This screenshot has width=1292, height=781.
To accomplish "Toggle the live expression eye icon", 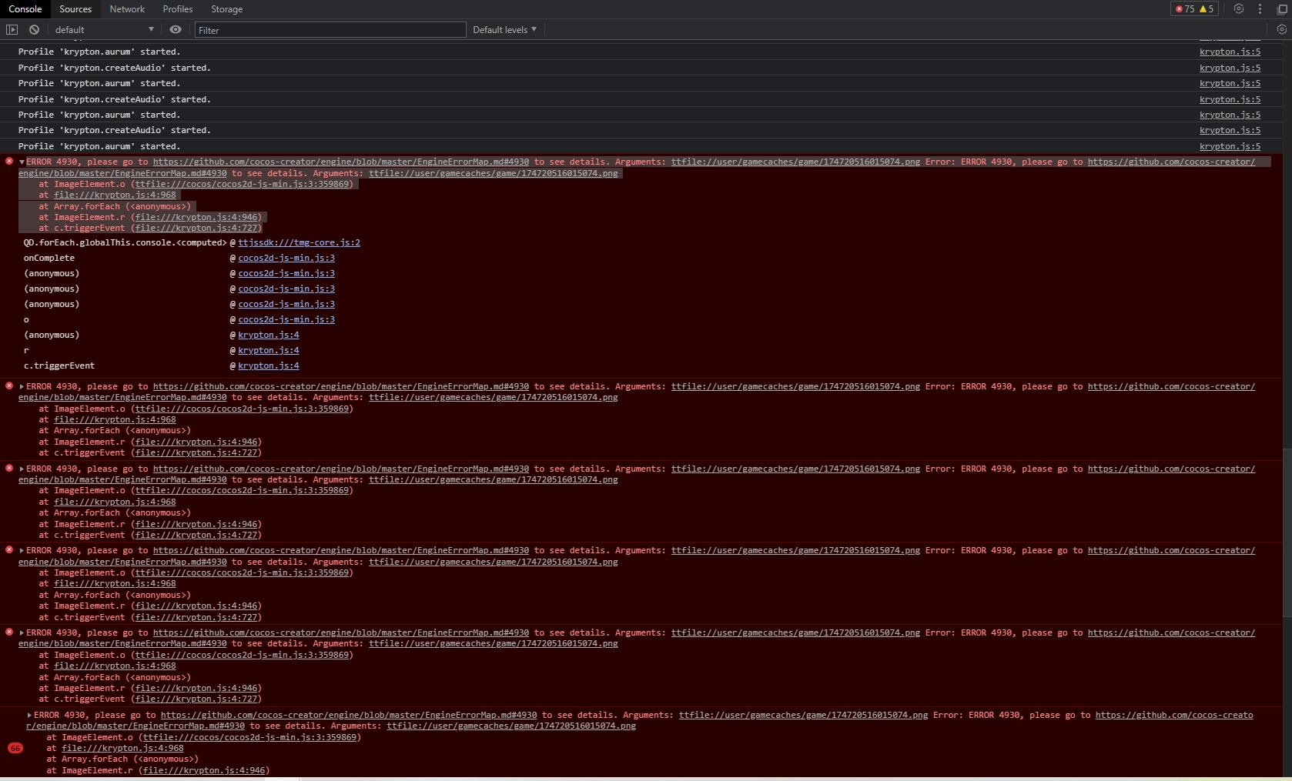I will coord(176,29).
